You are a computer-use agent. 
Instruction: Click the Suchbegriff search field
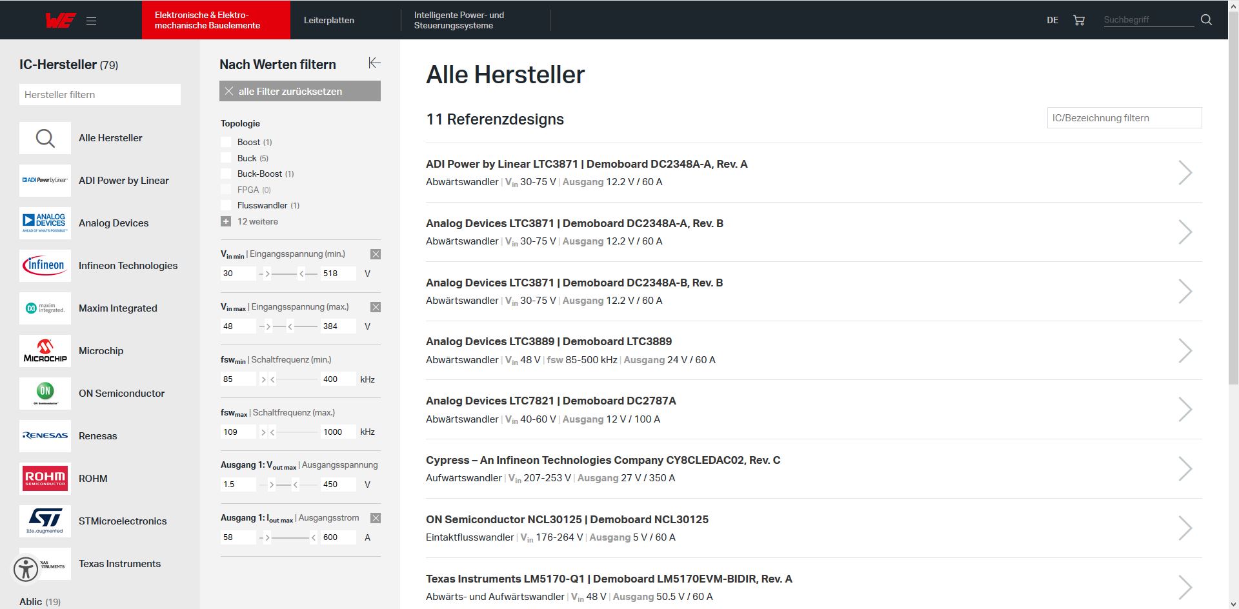click(1149, 20)
